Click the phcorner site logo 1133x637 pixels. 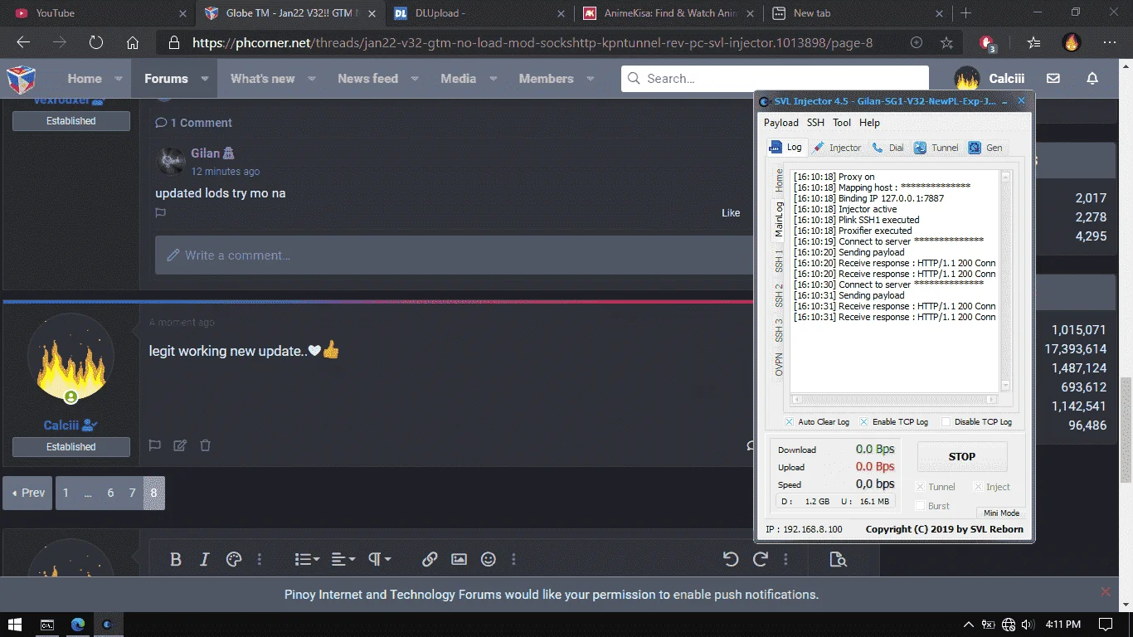(22, 79)
